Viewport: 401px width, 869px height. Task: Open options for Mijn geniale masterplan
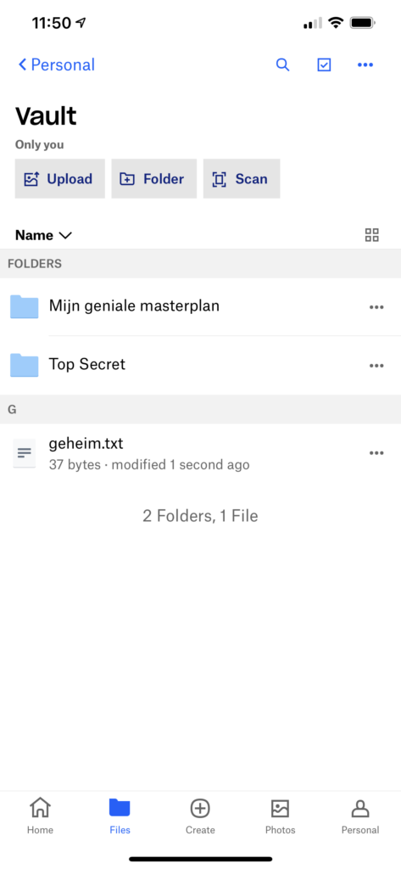click(376, 307)
